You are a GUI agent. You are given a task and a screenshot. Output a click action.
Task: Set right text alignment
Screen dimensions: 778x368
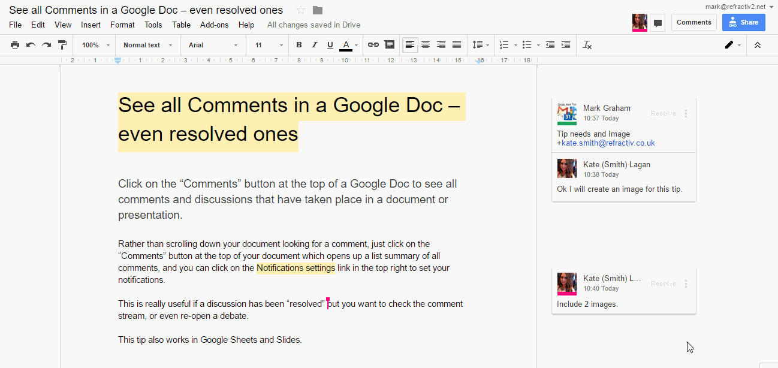441,45
